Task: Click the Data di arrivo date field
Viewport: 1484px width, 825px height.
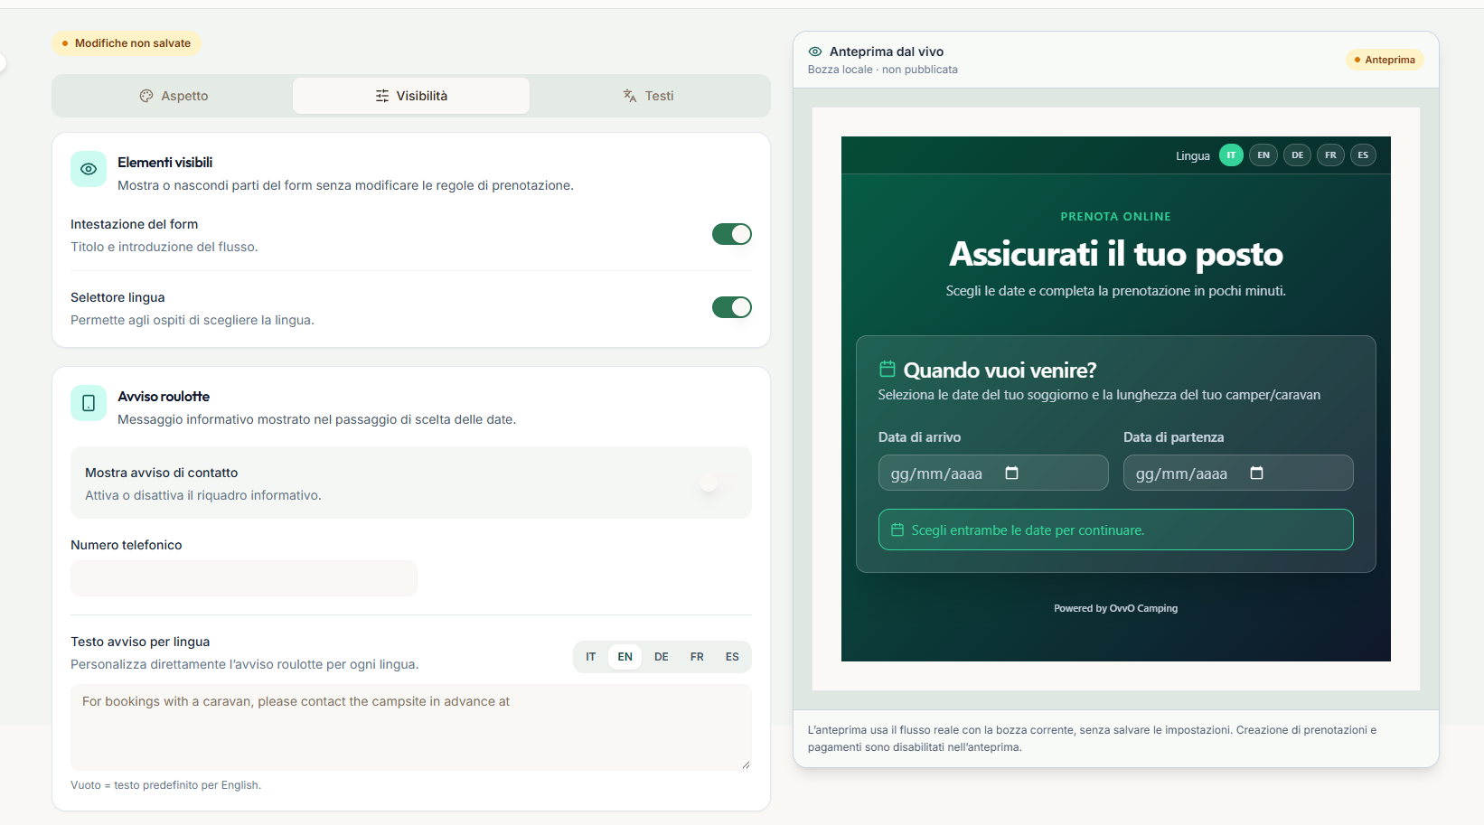Action: [x=993, y=473]
